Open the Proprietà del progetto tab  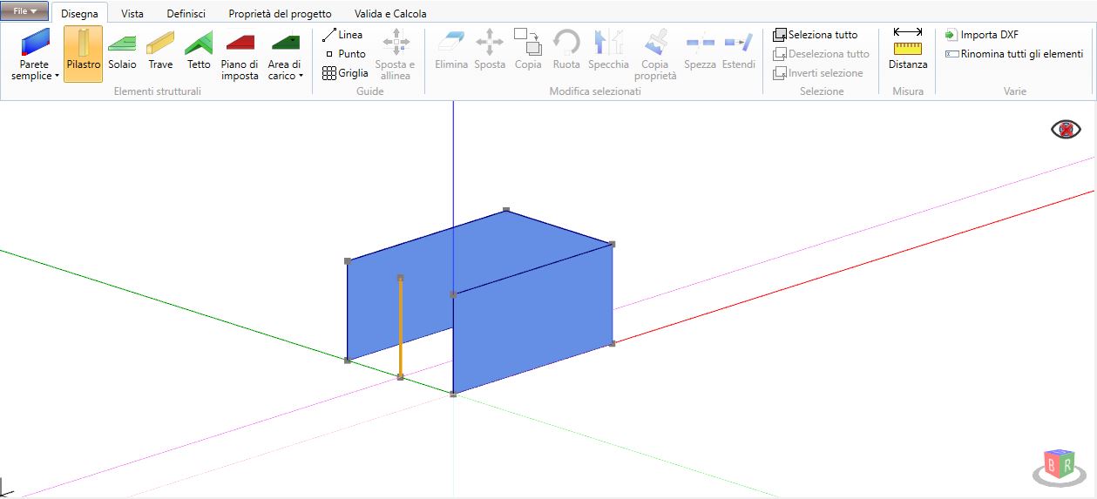click(280, 13)
